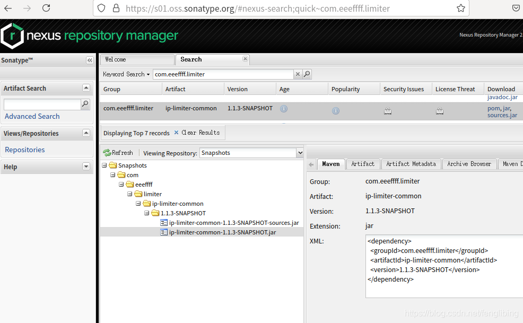The image size is (523, 323).
Task: Open the shield tracking protection icon
Action: [x=101, y=8]
